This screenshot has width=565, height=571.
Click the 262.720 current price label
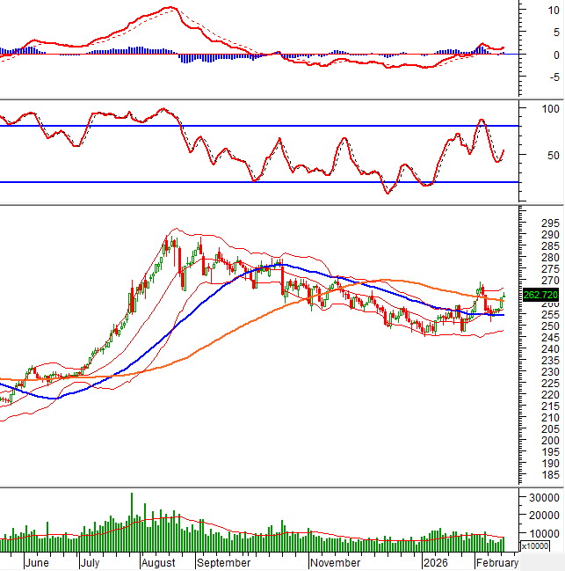click(x=536, y=295)
